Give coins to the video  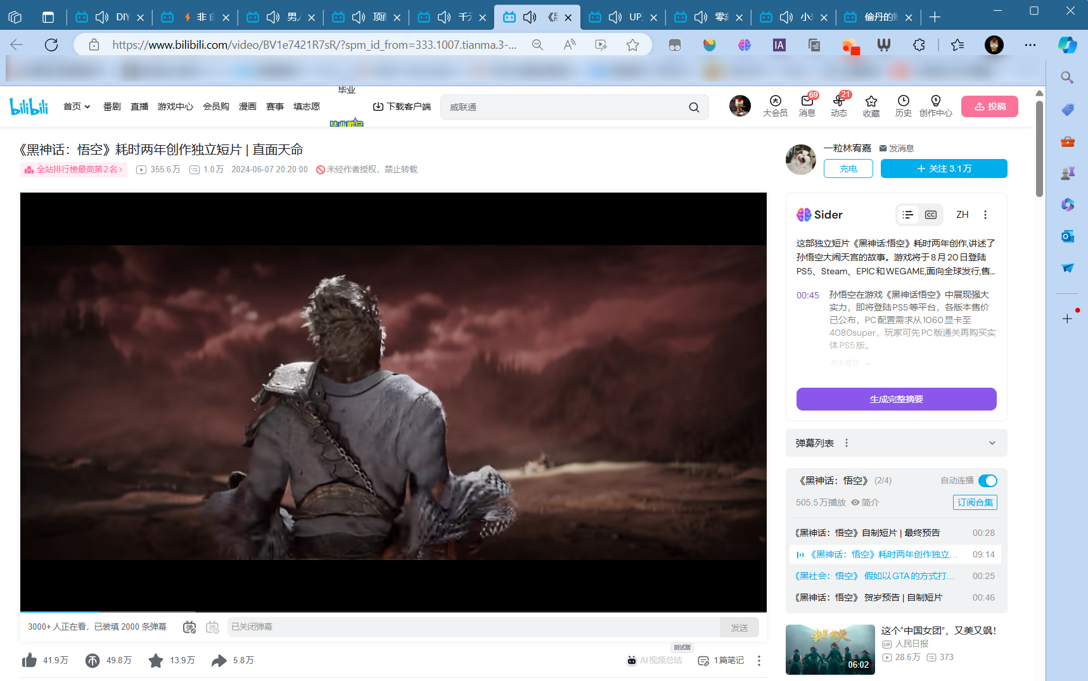(93, 661)
